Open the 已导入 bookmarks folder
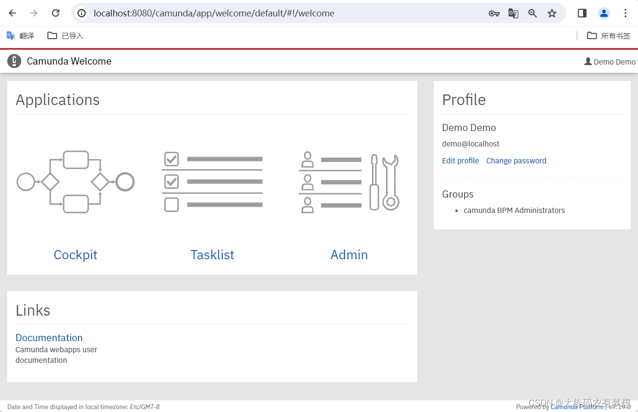The height and width of the screenshot is (412, 638). (65, 36)
